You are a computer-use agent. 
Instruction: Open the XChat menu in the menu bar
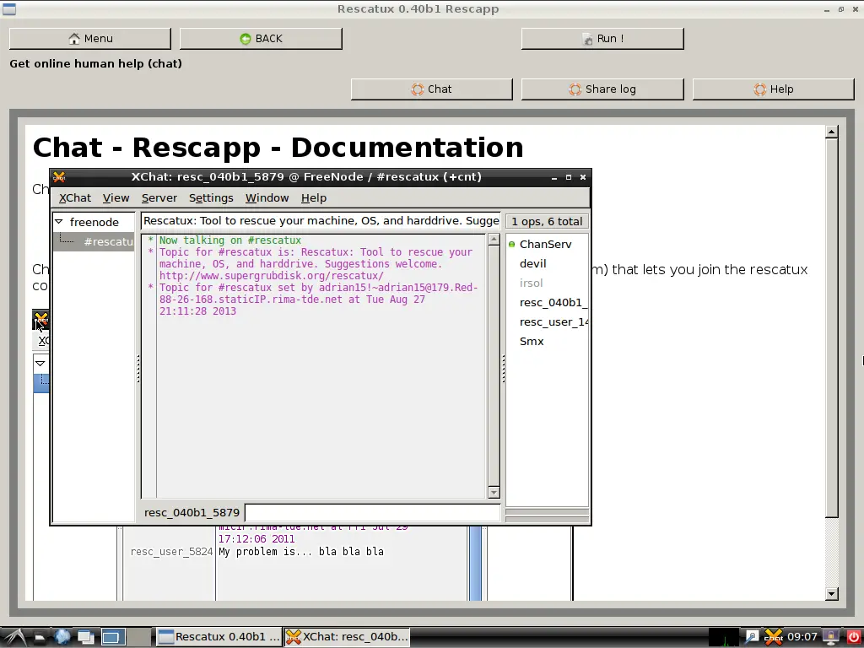click(x=75, y=197)
